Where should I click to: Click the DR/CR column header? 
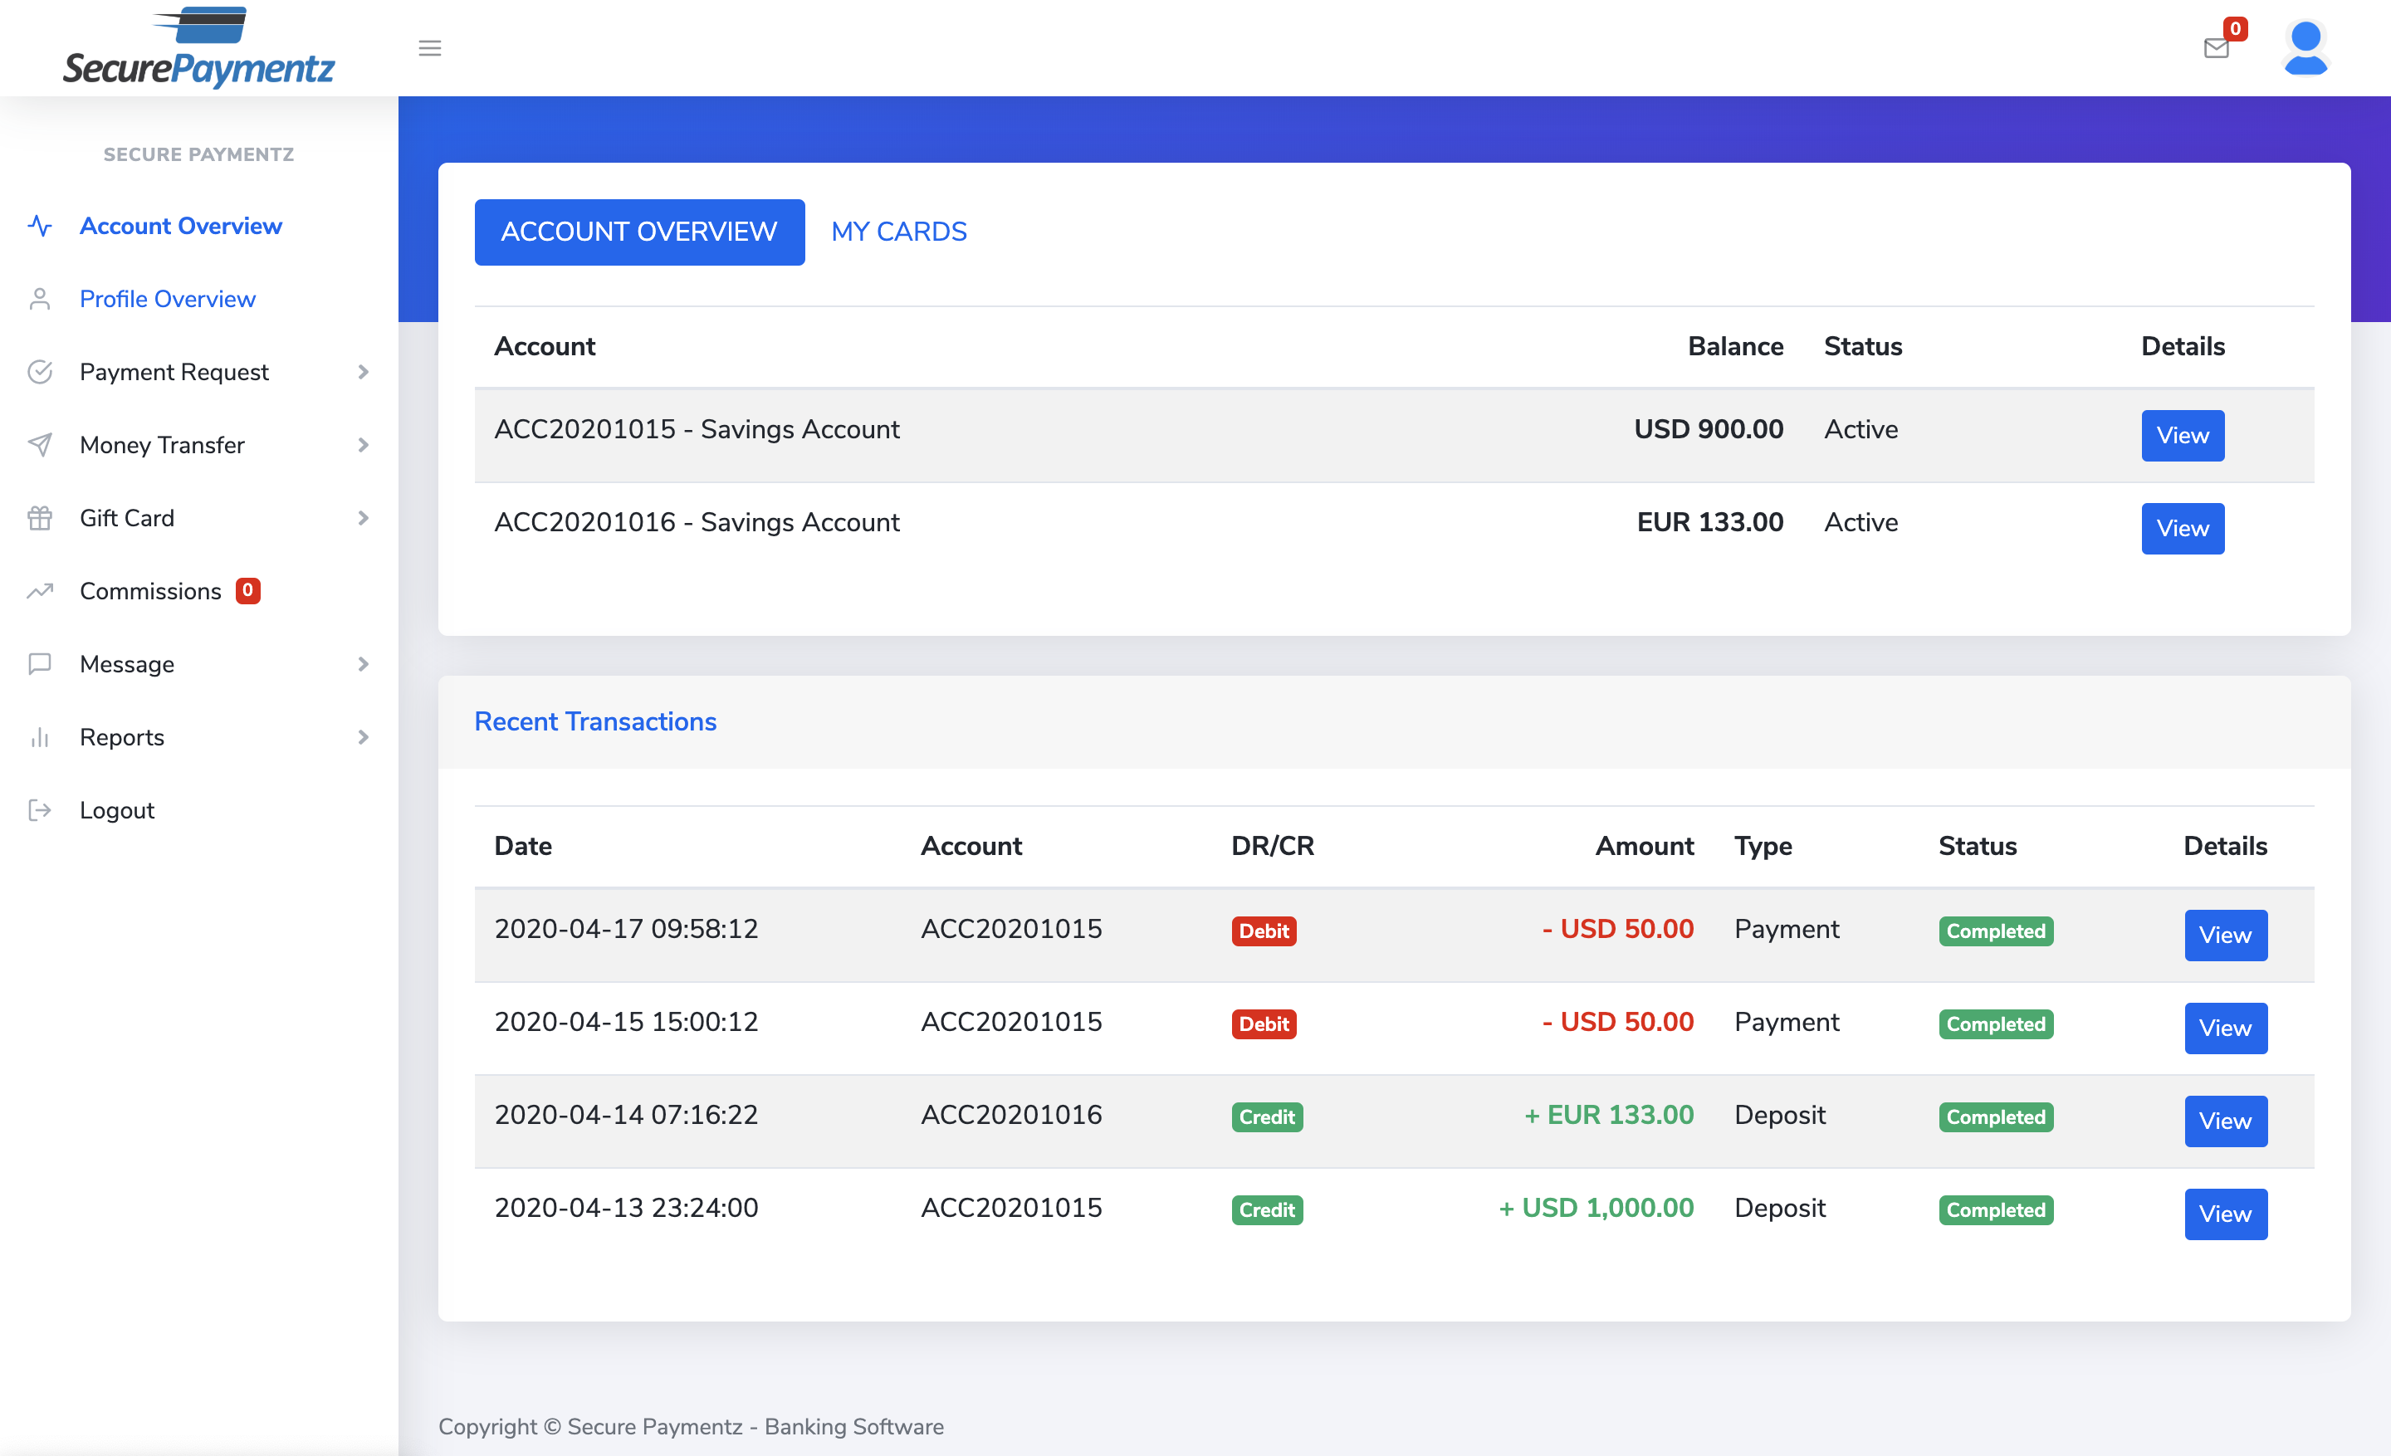(x=1272, y=846)
